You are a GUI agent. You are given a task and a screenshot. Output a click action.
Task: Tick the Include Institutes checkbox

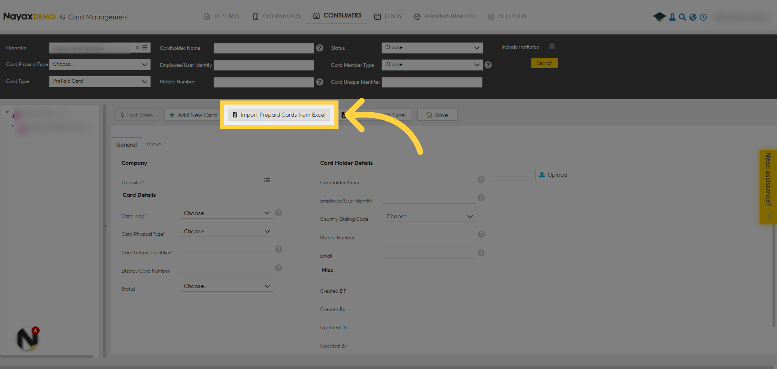click(x=552, y=46)
